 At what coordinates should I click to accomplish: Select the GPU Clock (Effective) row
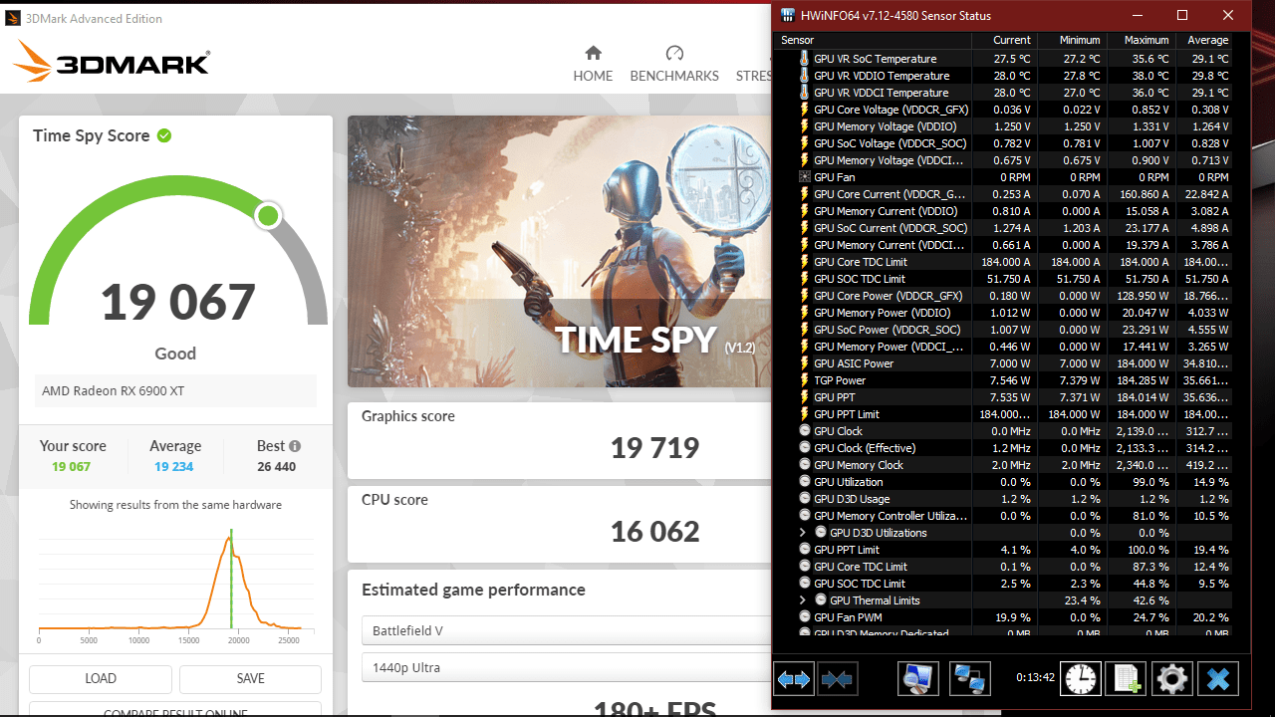pos(1004,448)
